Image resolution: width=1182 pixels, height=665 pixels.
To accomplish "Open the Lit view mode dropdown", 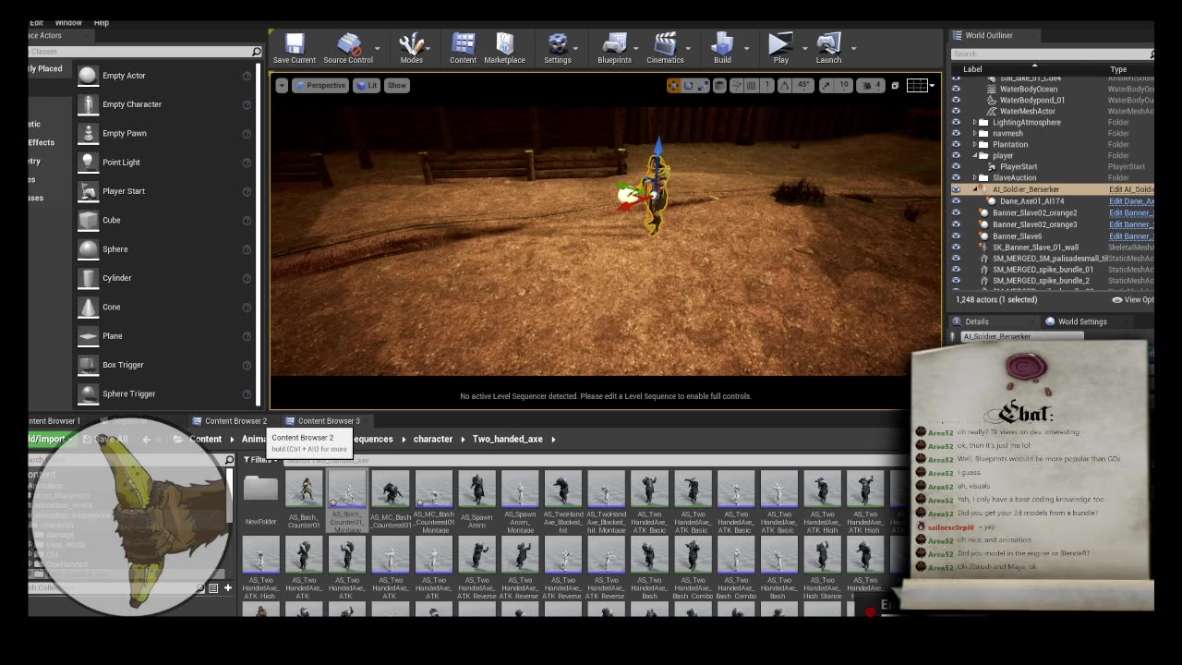I will (x=367, y=85).
